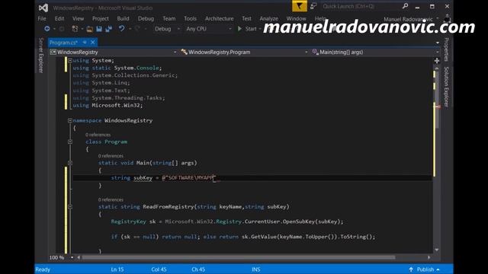Viewport: 488px width, 274px height.
Task: Open the Team menu
Action: pyautogui.click(x=169, y=18)
